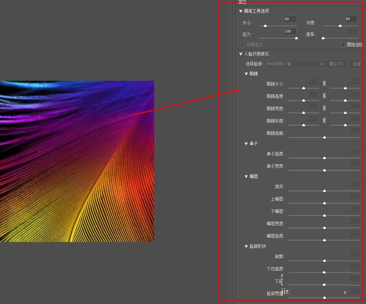Click the 鼻子高度 value field

tap(354, 151)
